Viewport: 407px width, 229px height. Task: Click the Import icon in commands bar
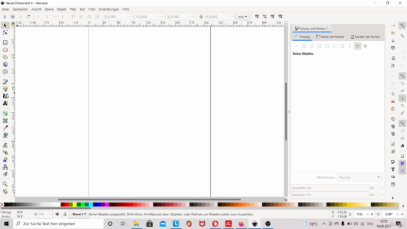point(393,58)
